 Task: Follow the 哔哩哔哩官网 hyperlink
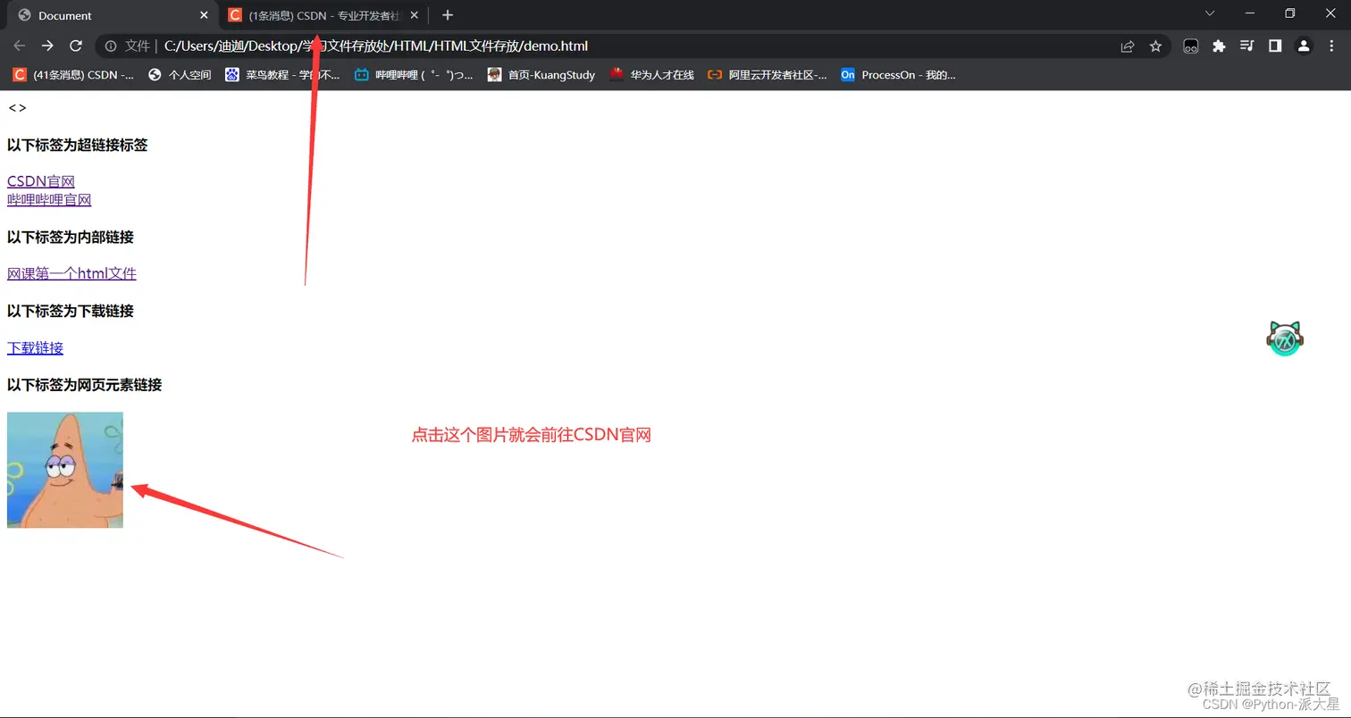pos(49,200)
